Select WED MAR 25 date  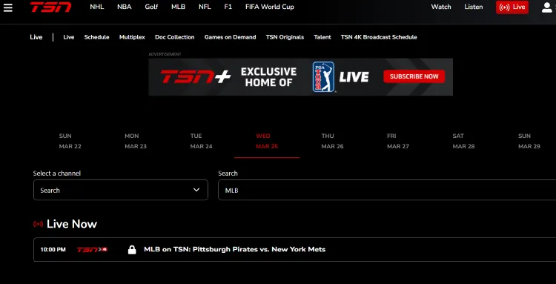267,141
